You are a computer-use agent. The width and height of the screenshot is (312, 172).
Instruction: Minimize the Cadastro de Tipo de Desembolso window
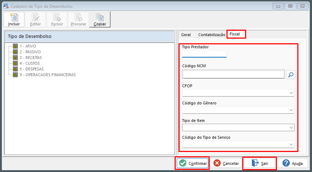point(278,6)
